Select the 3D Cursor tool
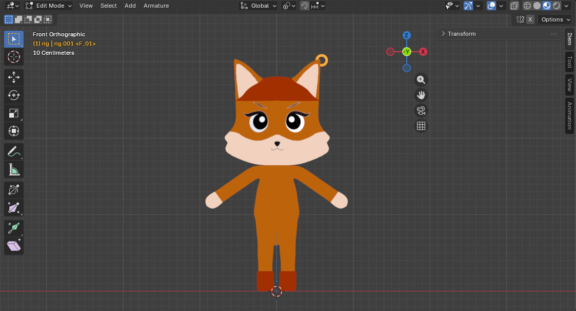The width and height of the screenshot is (576, 311). 14,57
